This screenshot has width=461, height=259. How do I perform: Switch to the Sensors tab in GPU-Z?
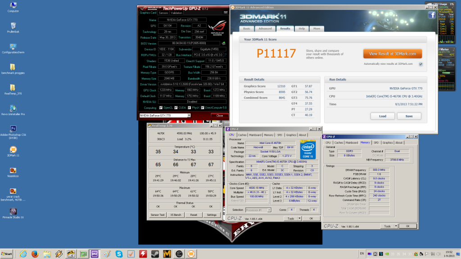click(163, 13)
